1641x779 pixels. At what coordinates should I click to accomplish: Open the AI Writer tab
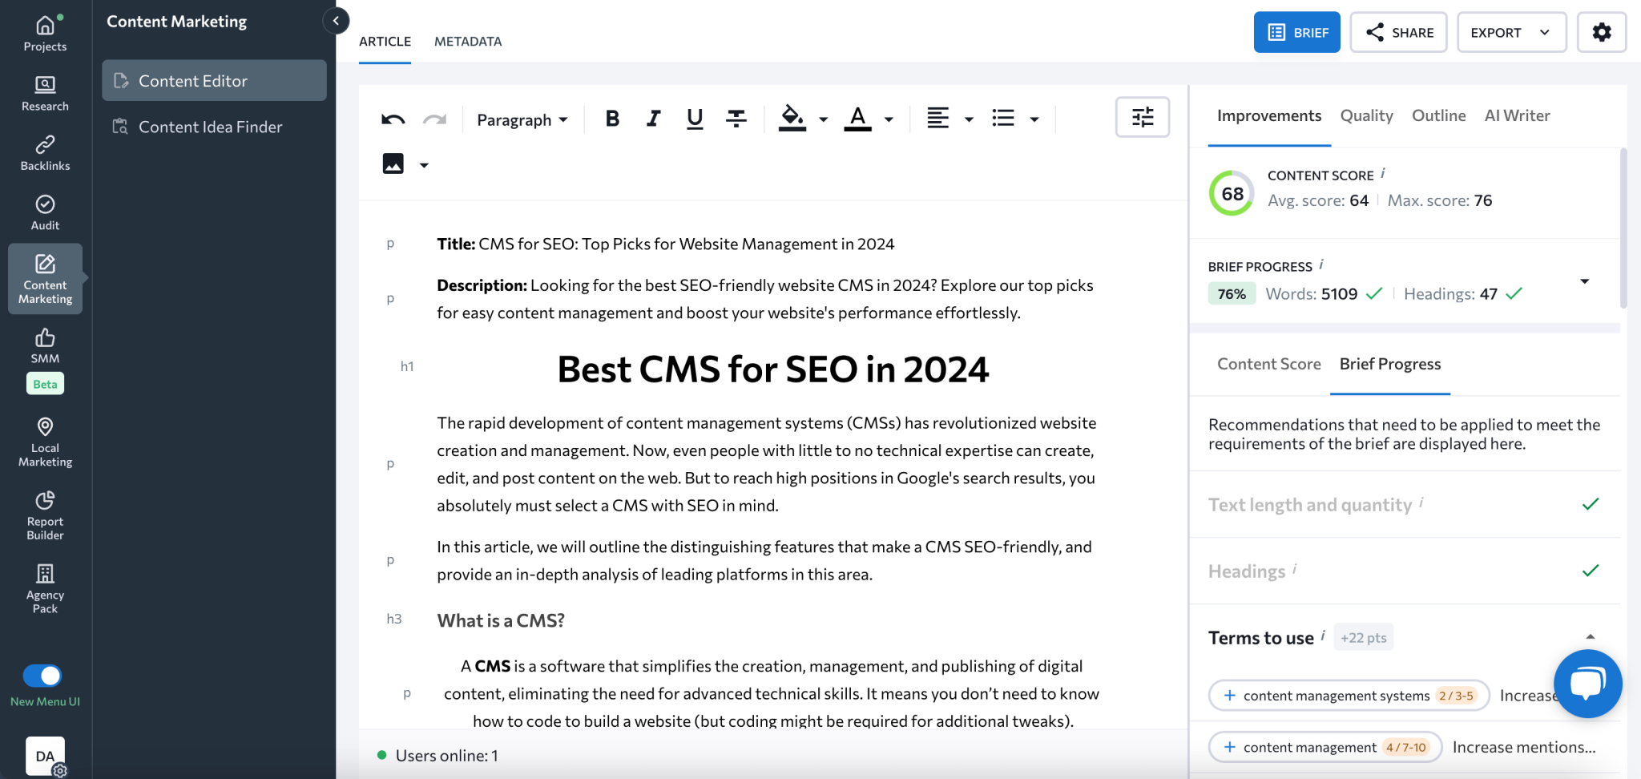click(1517, 115)
